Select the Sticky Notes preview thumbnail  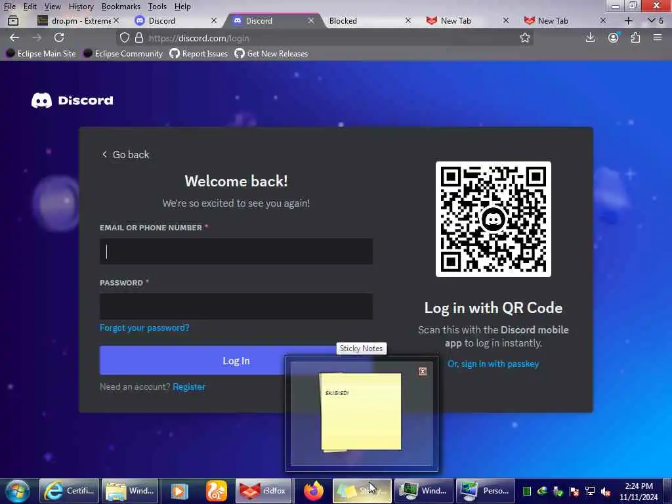[362, 412]
